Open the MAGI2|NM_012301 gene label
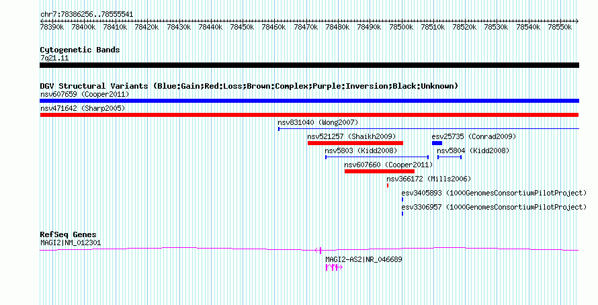This screenshot has width=598, height=305. point(71,243)
